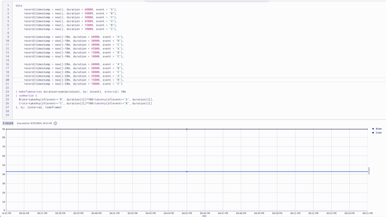Click the data keyword on line 1
This screenshot has width=386, height=217.
click(19, 6)
